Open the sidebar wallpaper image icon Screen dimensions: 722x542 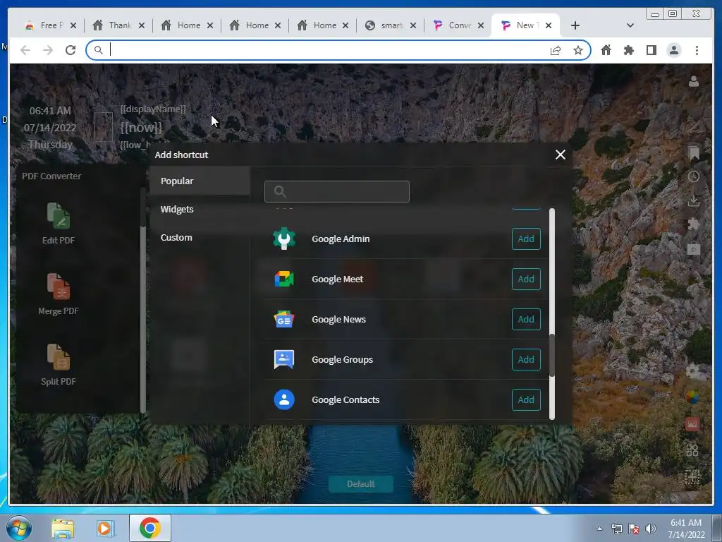click(x=692, y=424)
